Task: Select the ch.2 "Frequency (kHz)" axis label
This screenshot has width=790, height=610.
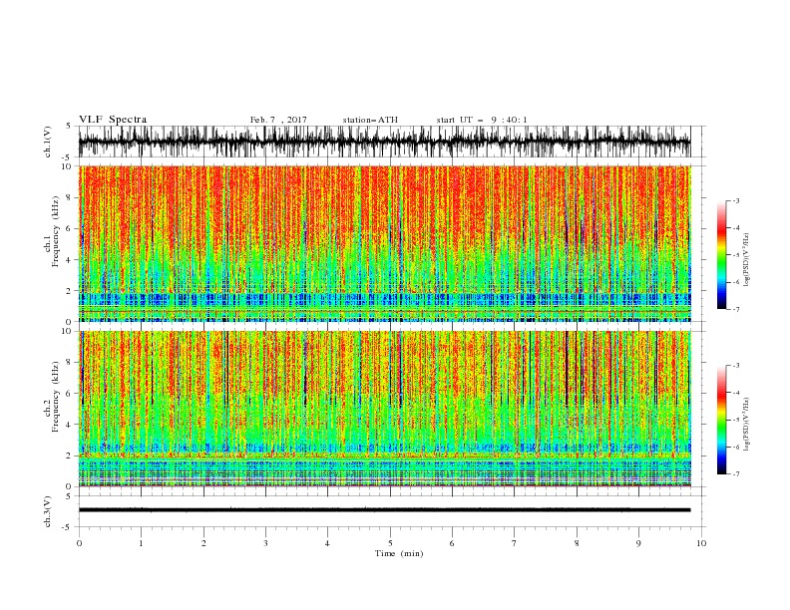Action: pos(56,397)
